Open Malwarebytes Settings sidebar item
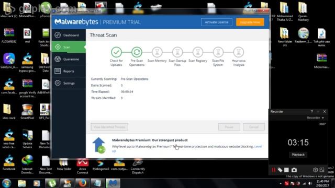The height and width of the screenshot is (188, 335). (x=69, y=83)
